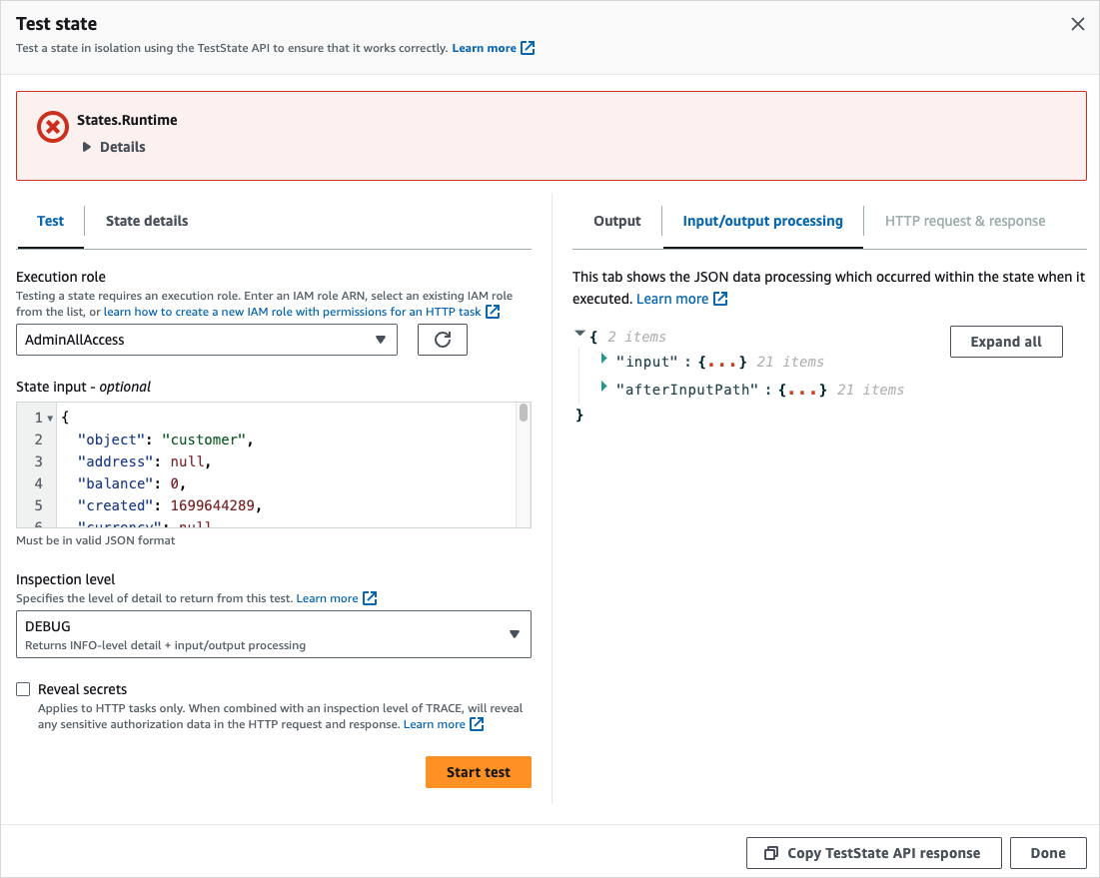This screenshot has width=1100, height=878.
Task: Refresh the execution role list
Action: click(442, 340)
